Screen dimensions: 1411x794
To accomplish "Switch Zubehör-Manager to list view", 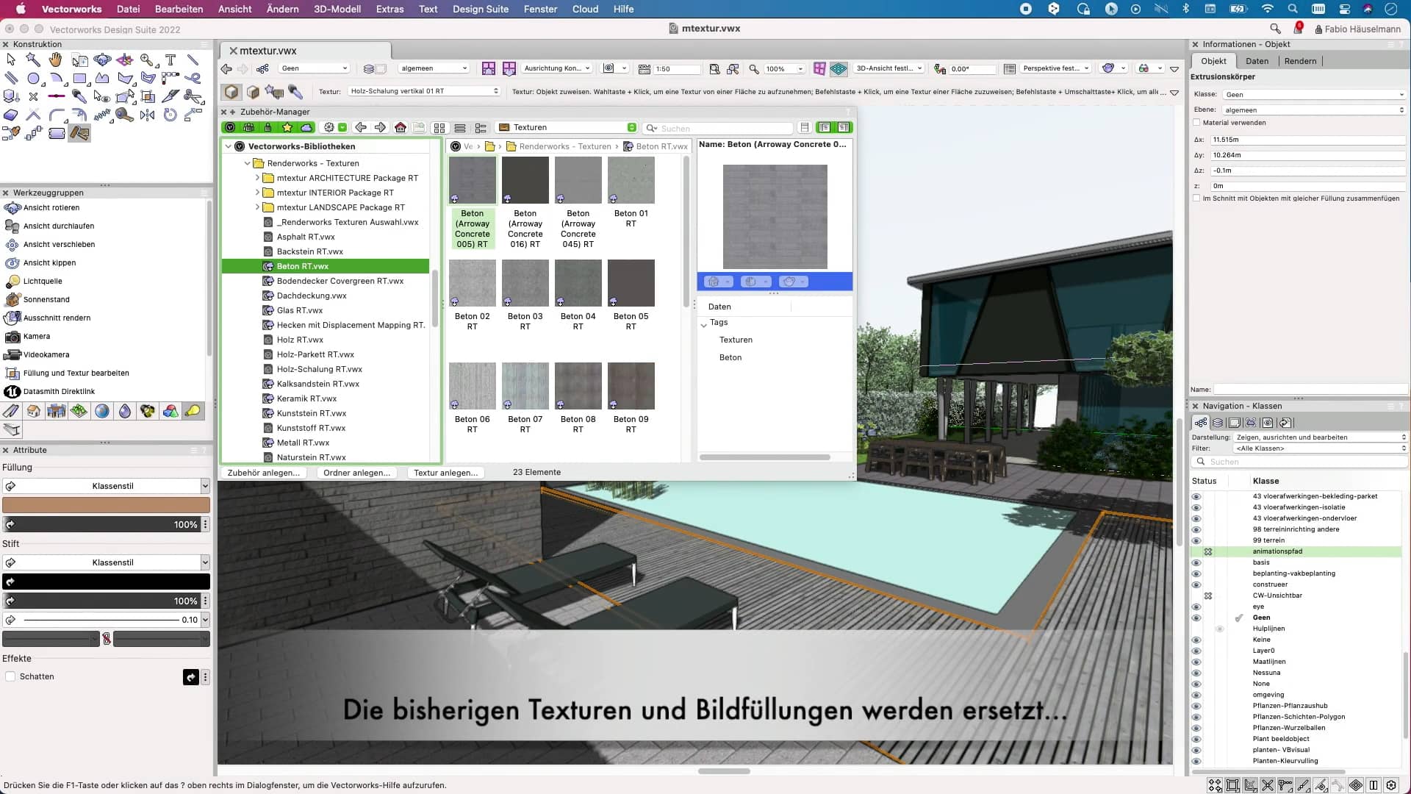I will coord(460,127).
